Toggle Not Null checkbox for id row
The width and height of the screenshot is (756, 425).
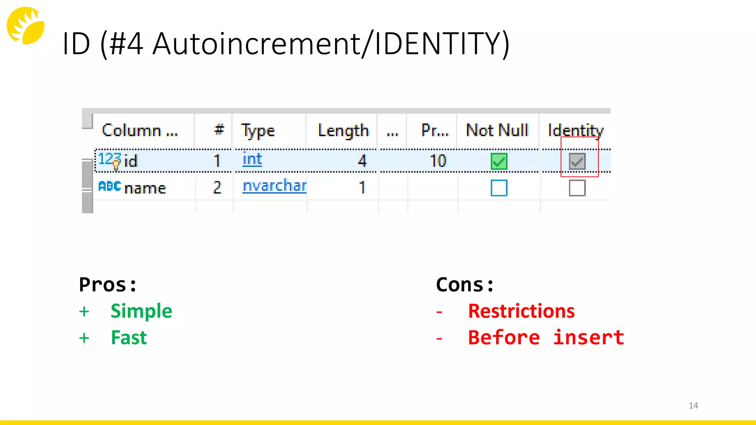[x=499, y=161]
